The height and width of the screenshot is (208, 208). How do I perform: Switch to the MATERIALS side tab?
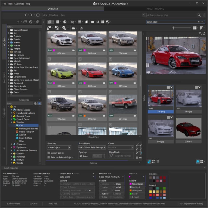(4, 77)
